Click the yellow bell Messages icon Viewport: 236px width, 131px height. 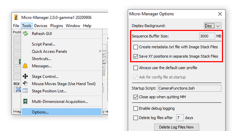click(25, 66)
